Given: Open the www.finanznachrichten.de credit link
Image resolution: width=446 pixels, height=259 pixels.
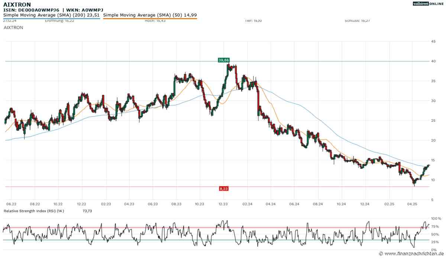Looking at the screenshot, I should 411,254.
